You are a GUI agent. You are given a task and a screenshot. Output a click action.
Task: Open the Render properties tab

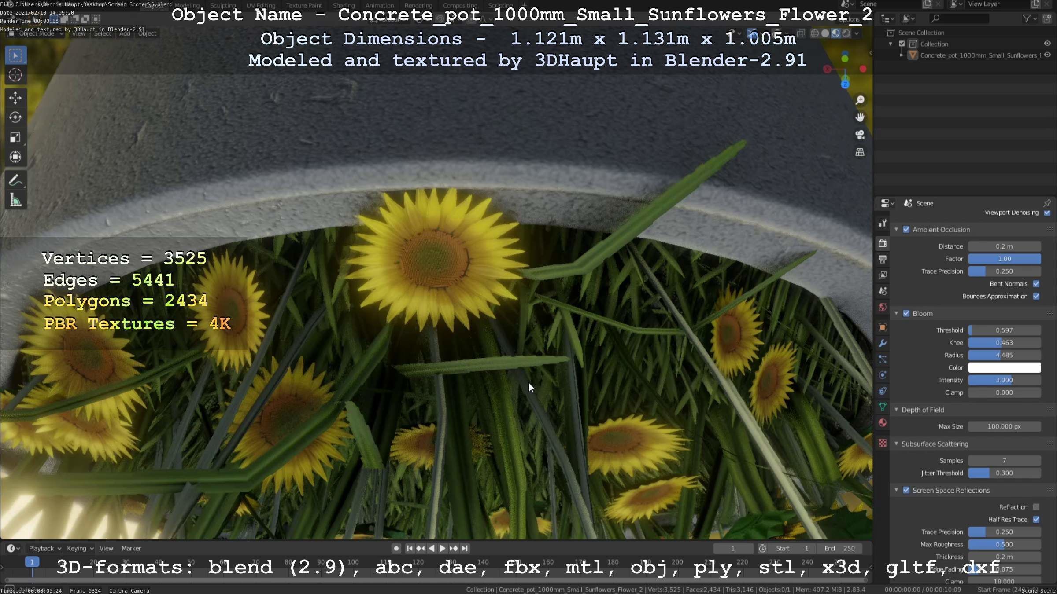(883, 243)
